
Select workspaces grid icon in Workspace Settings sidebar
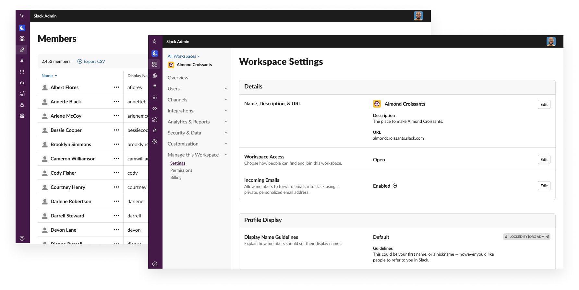(x=155, y=64)
